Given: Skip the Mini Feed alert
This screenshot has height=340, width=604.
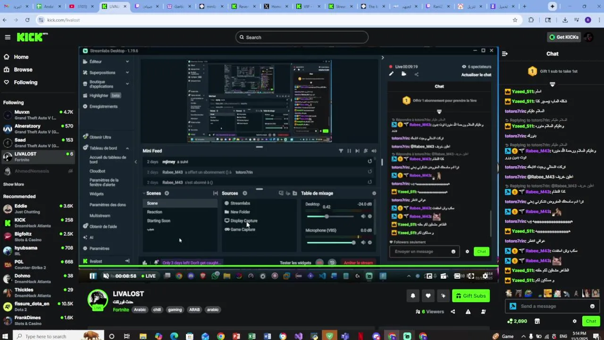Looking at the screenshot, I should pyautogui.click(x=357, y=151).
